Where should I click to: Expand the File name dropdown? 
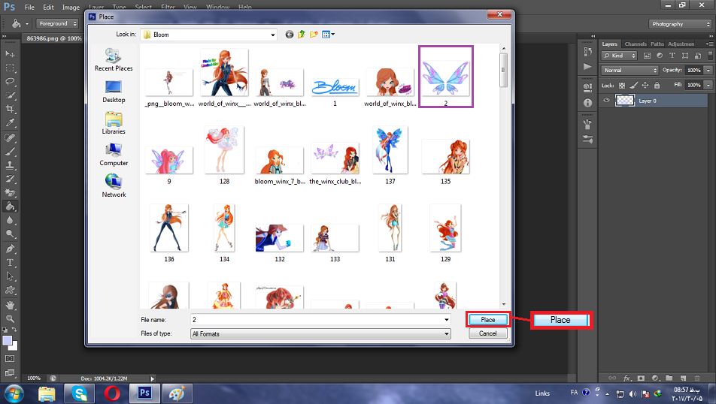pos(447,320)
